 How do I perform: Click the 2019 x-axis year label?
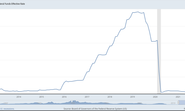(132, 97)
